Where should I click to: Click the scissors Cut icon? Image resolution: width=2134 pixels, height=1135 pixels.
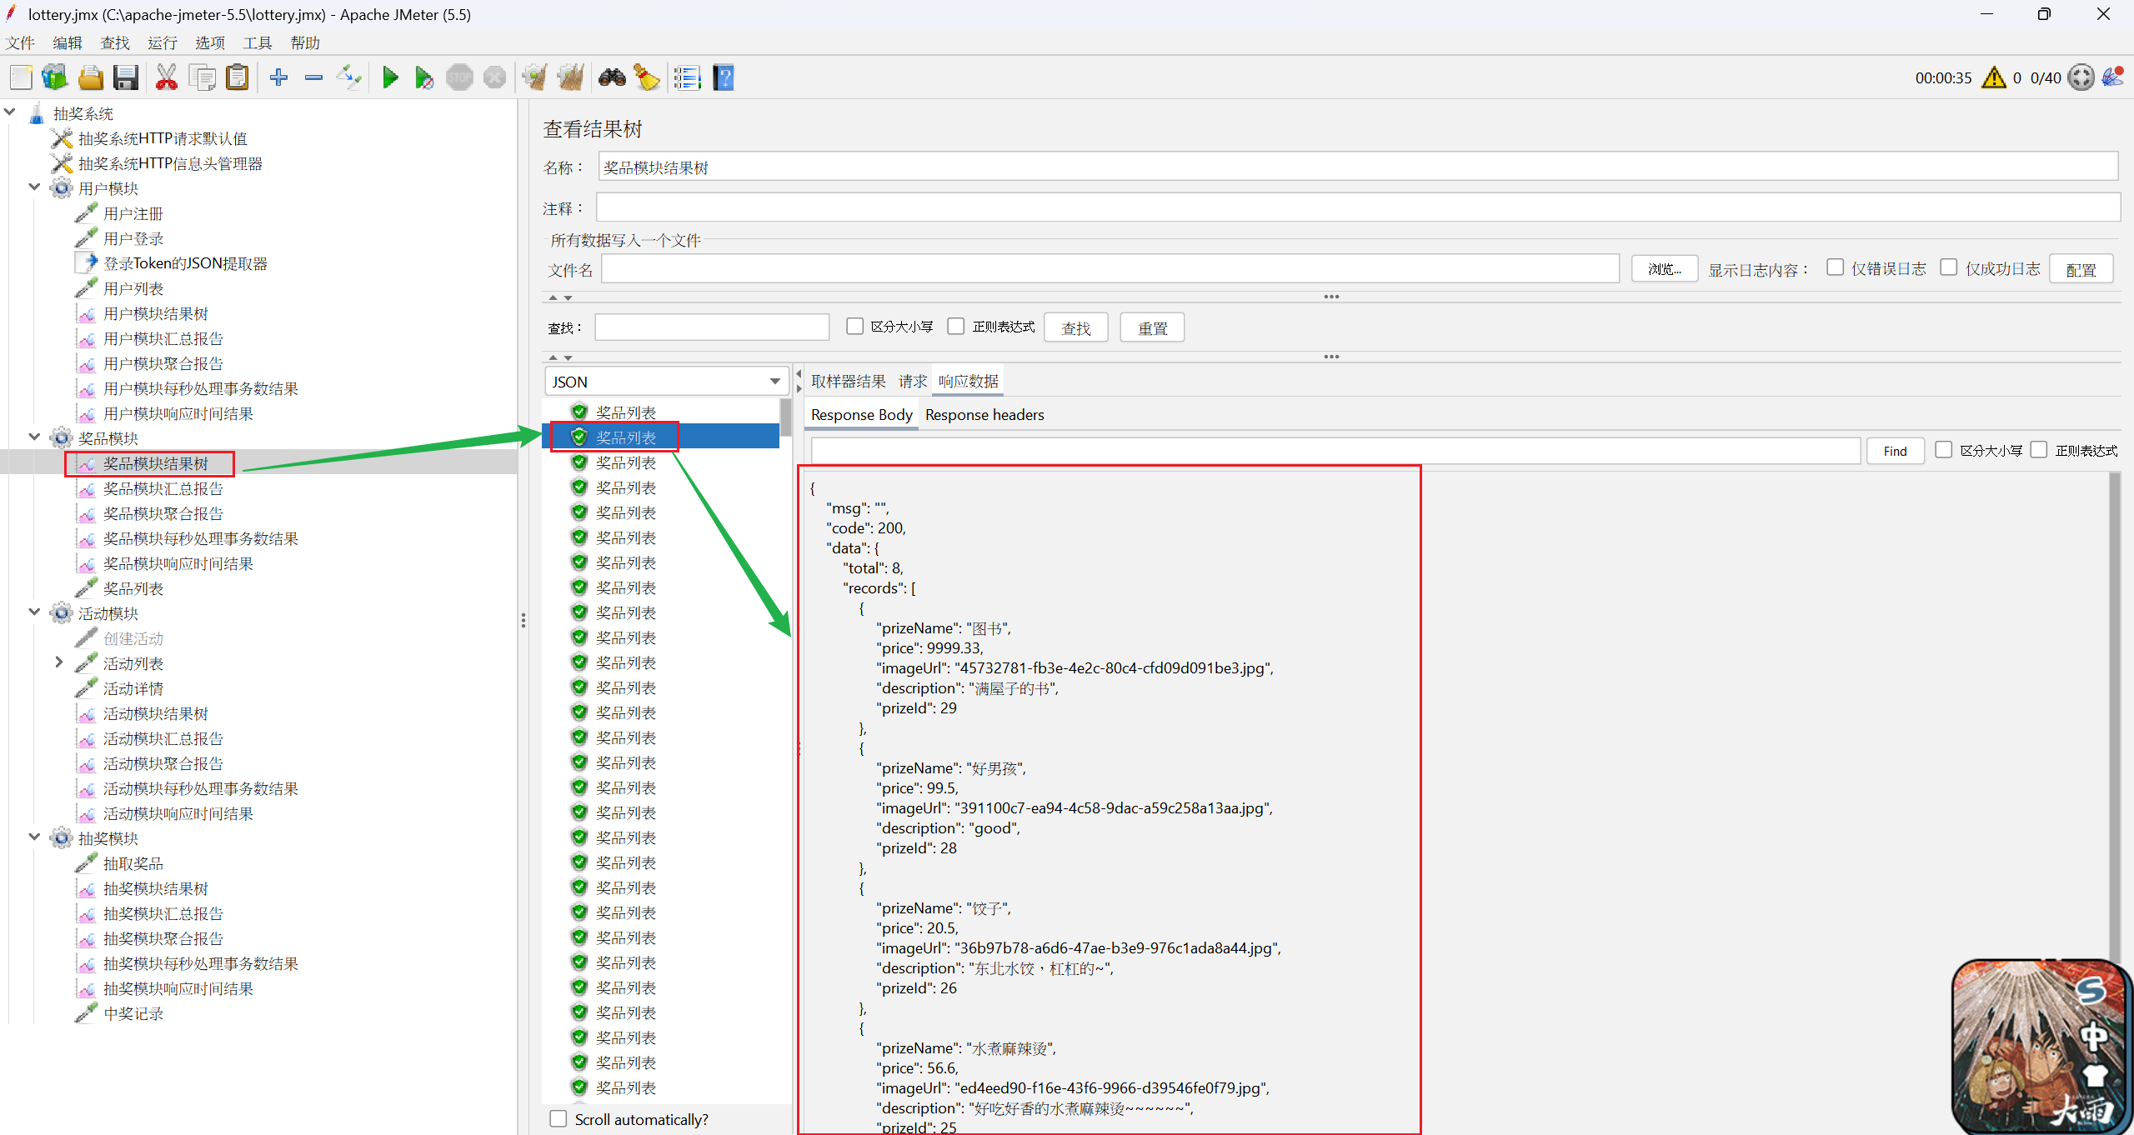click(x=166, y=78)
